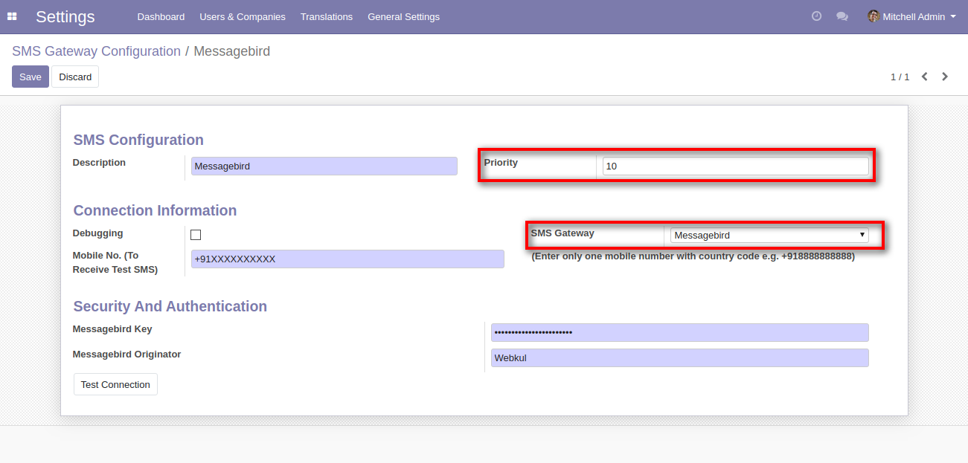Open the Dashboard menu
This screenshot has height=463, width=968.
[x=161, y=16]
